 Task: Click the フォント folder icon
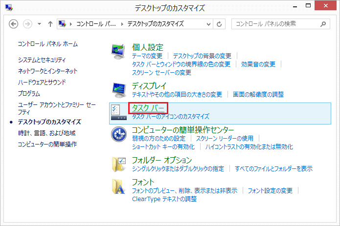click(118, 186)
